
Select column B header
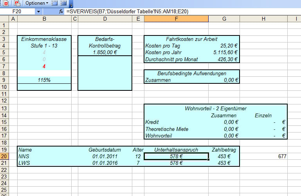pos(44,19)
